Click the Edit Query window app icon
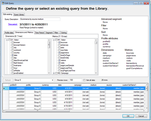This screenshot has height=121, width=151. pyautogui.click(x=3, y=3)
